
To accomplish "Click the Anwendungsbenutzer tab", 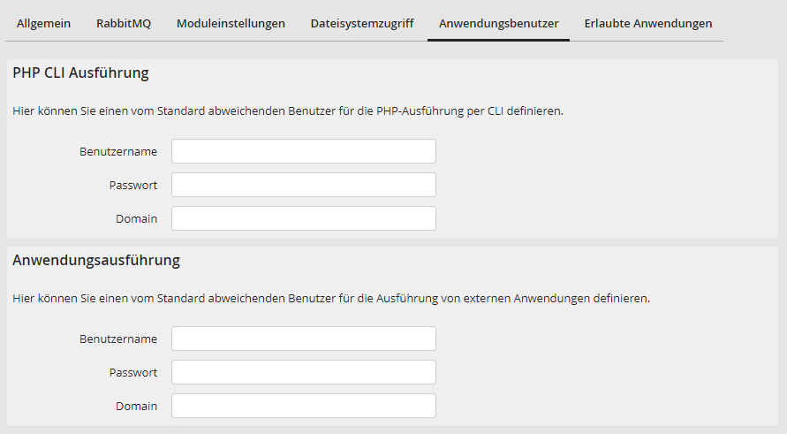I will click(498, 24).
